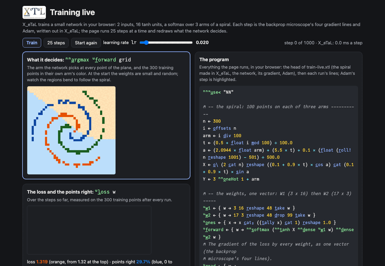The image size is (385, 266).
Task: Click the decision grid spiral plot
Action: tap(71, 130)
